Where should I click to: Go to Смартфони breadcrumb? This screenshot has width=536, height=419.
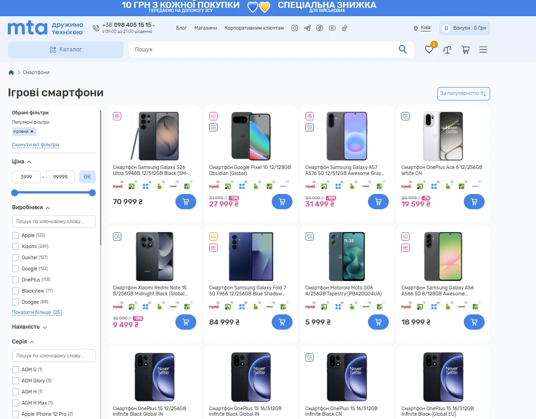(36, 73)
